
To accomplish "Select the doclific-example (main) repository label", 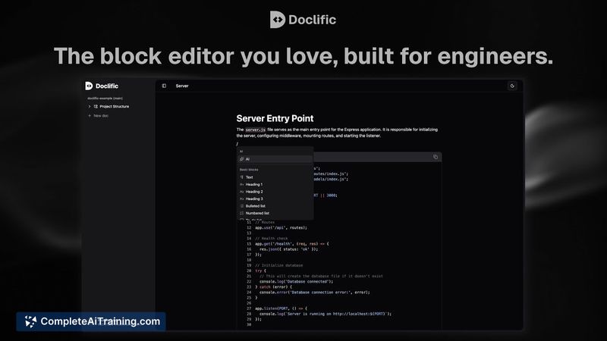I will (x=105, y=99).
